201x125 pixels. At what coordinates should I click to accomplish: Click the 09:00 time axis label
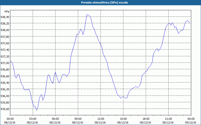[78, 119]
